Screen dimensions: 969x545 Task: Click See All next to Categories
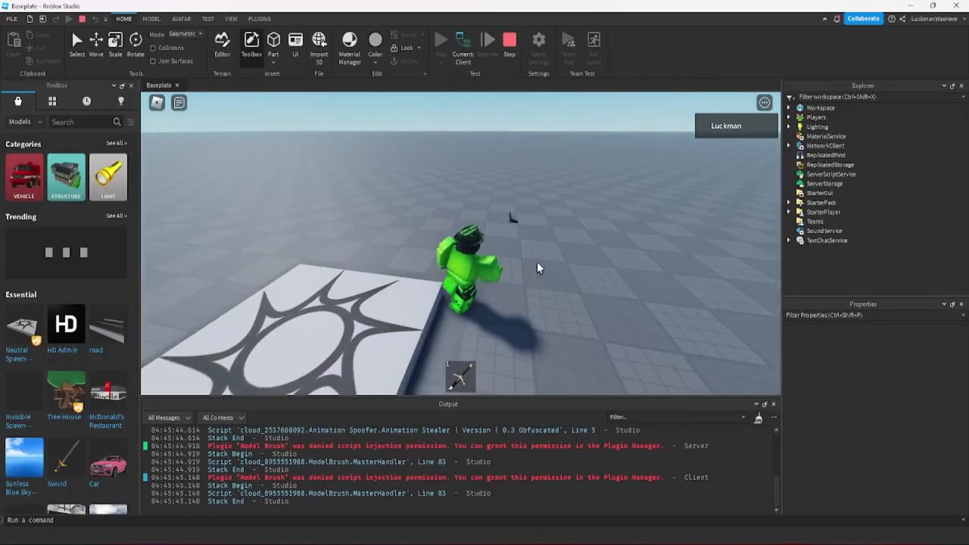pos(116,143)
